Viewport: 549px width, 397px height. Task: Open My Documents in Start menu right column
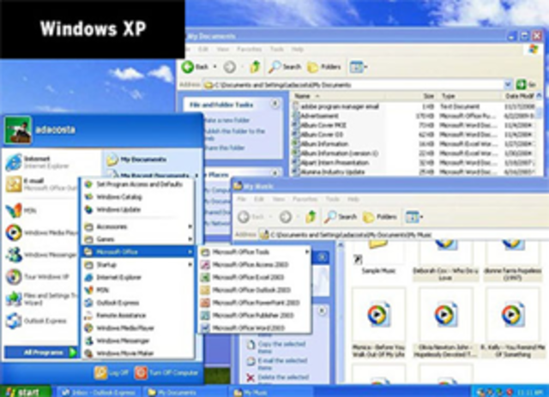(136, 159)
